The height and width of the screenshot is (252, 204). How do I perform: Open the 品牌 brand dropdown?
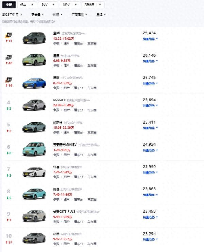pos(101,15)
